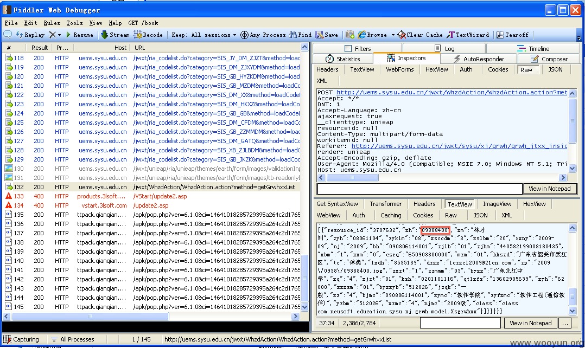The image size is (585, 348).
Task: Open the Timeline tab
Action: pyautogui.click(x=533, y=48)
